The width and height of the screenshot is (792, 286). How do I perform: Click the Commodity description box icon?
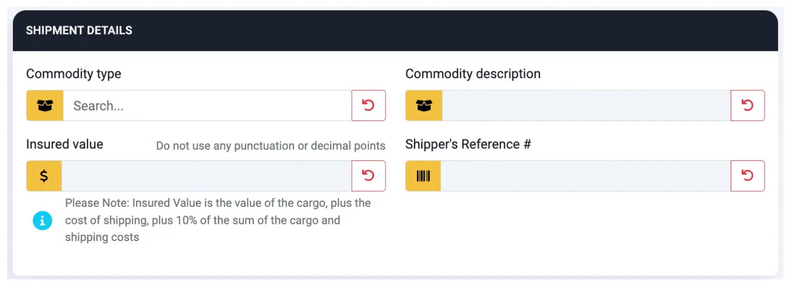[424, 106]
